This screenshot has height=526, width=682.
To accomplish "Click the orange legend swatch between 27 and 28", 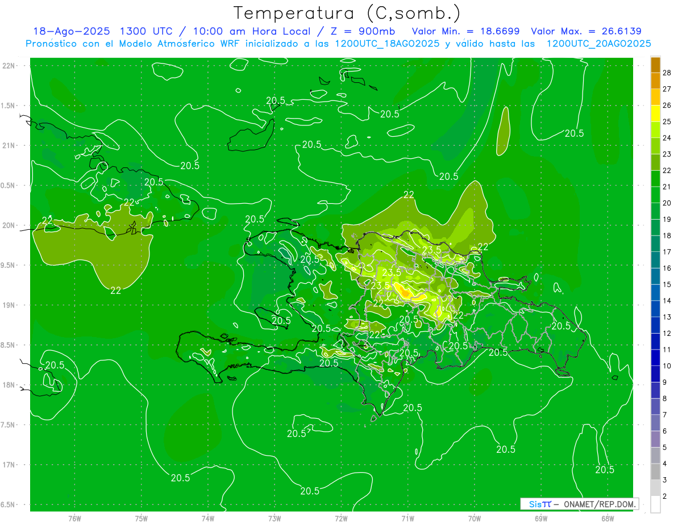I will [x=655, y=81].
